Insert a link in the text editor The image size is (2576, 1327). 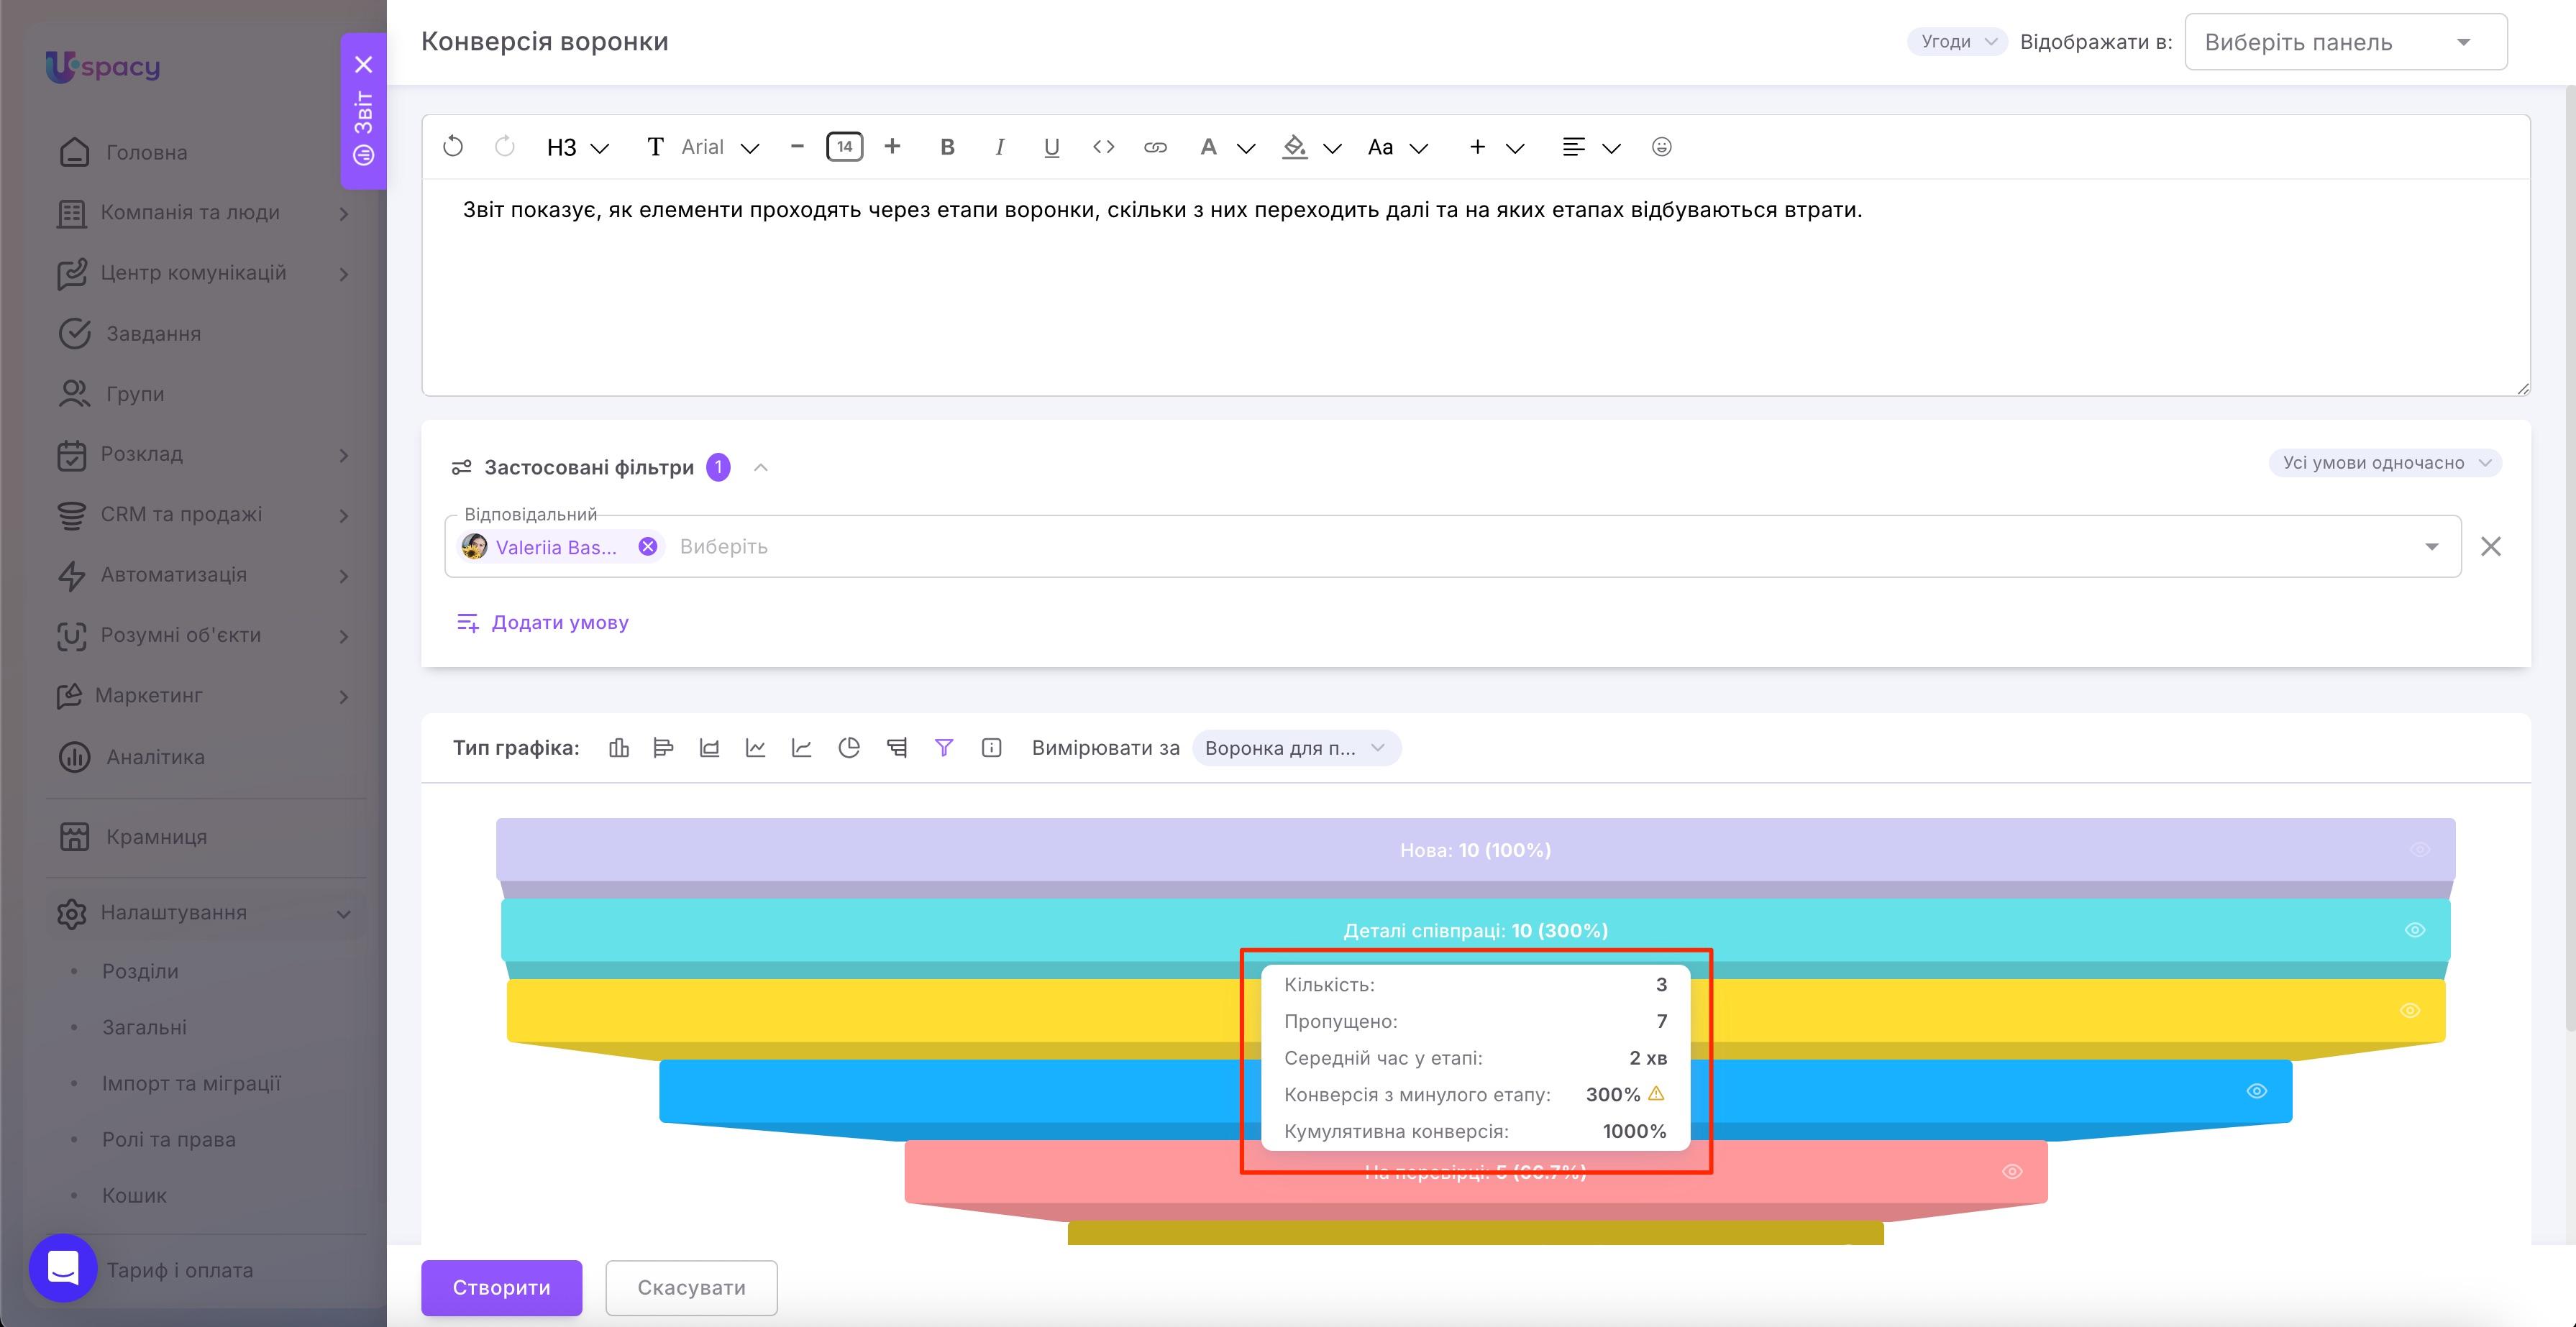[x=1155, y=147]
